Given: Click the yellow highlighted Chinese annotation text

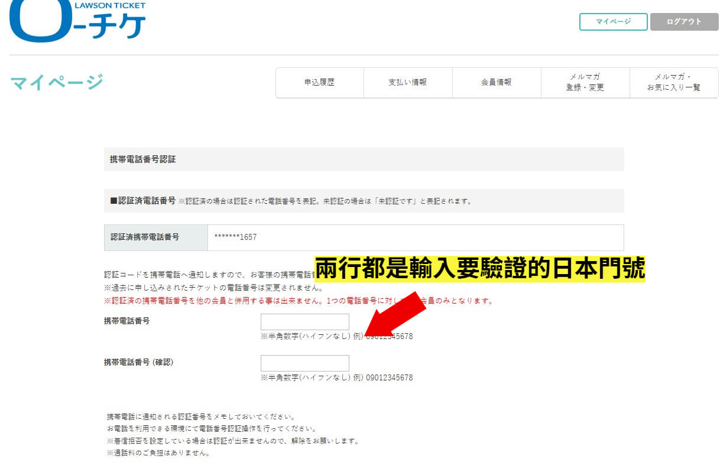Looking at the screenshot, I should [479, 269].
